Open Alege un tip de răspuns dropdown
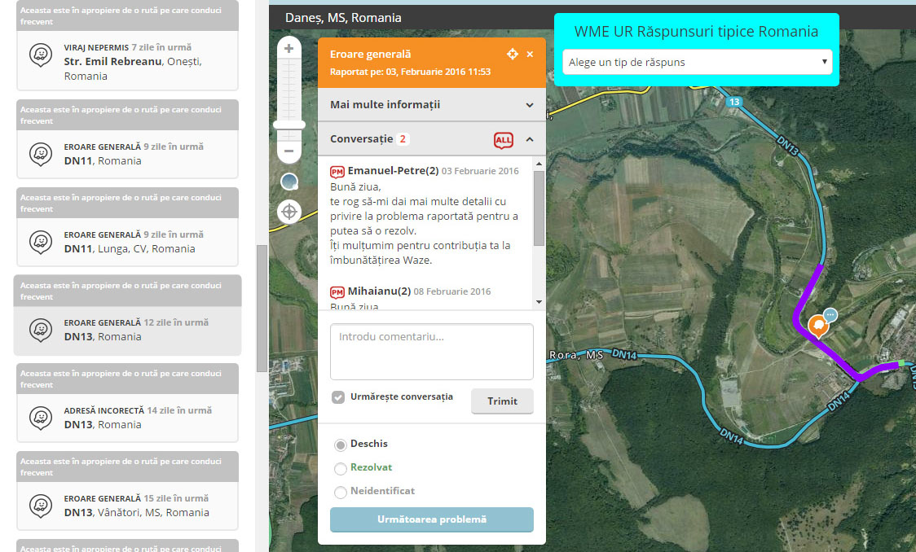This screenshot has width=916, height=552. point(696,62)
